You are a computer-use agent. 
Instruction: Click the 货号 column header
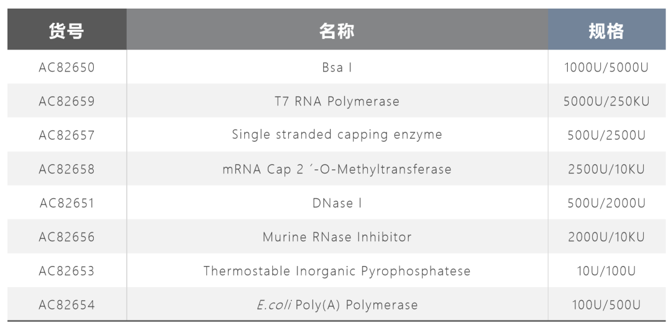(66, 31)
